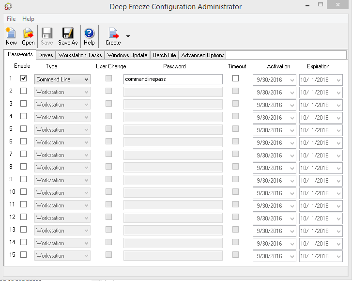The width and height of the screenshot is (352, 281).
Task: Click the commandlinepass password field
Action: [x=173, y=79]
